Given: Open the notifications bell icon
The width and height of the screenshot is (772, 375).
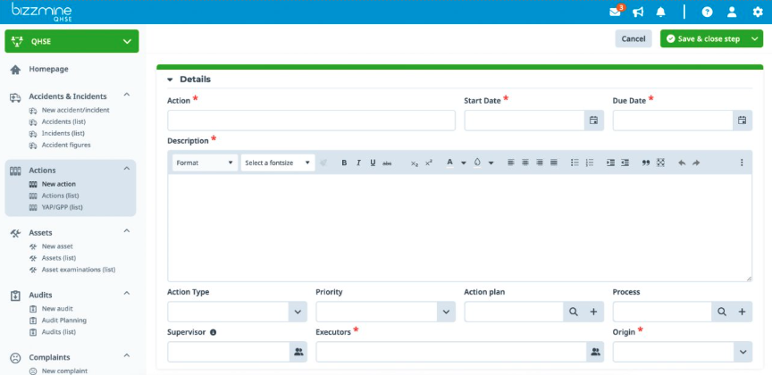Looking at the screenshot, I should pyautogui.click(x=660, y=12).
